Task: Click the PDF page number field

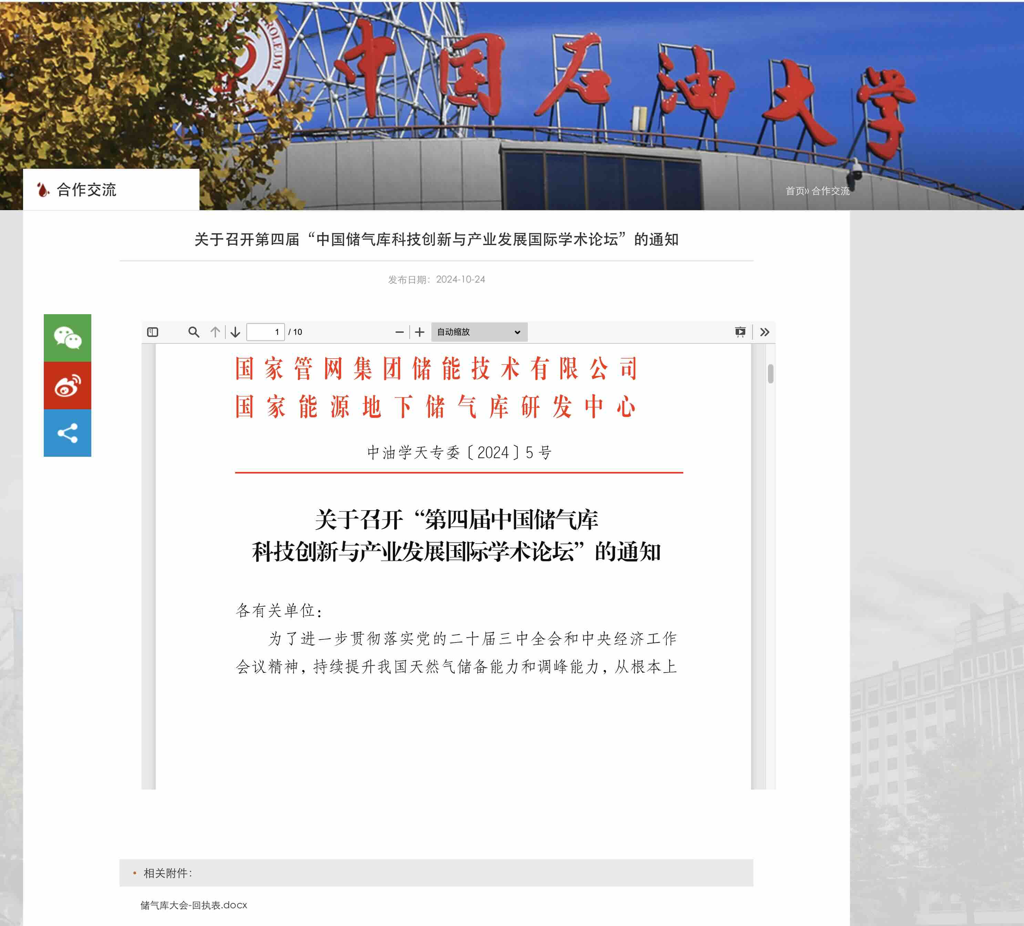Action: coord(265,332)
